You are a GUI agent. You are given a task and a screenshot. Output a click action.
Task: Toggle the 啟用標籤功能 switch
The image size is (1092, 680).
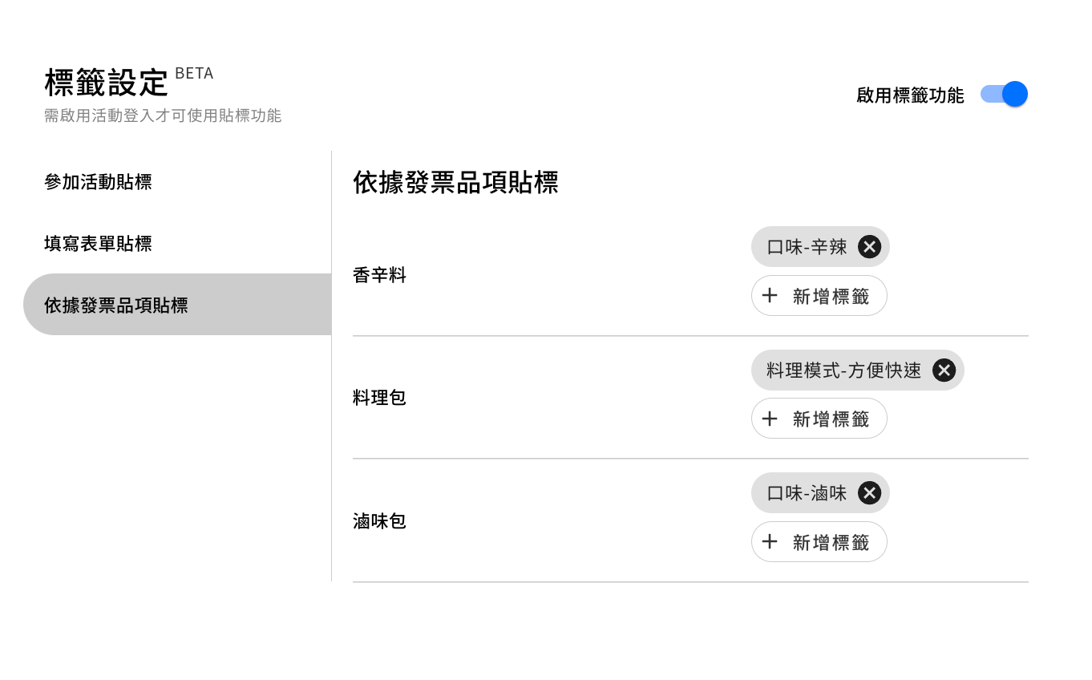pyautogui.click(x=1004, y=95)
